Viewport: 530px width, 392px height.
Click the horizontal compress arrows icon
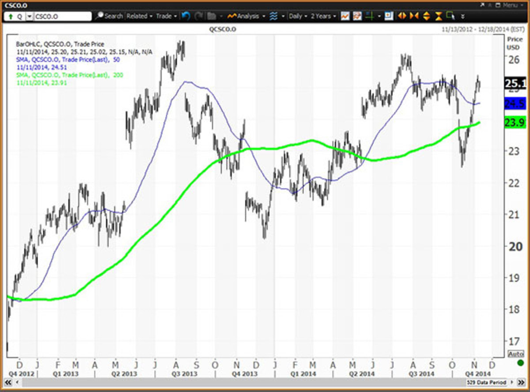[x=414, y=16]
